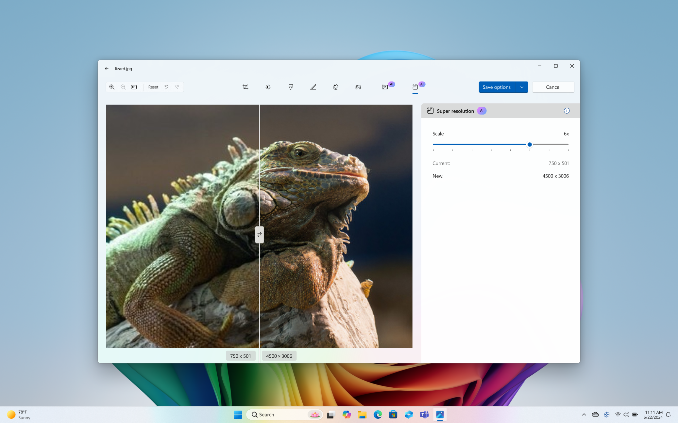Click the Super resolution info button
678x423 pixels.
566,111
